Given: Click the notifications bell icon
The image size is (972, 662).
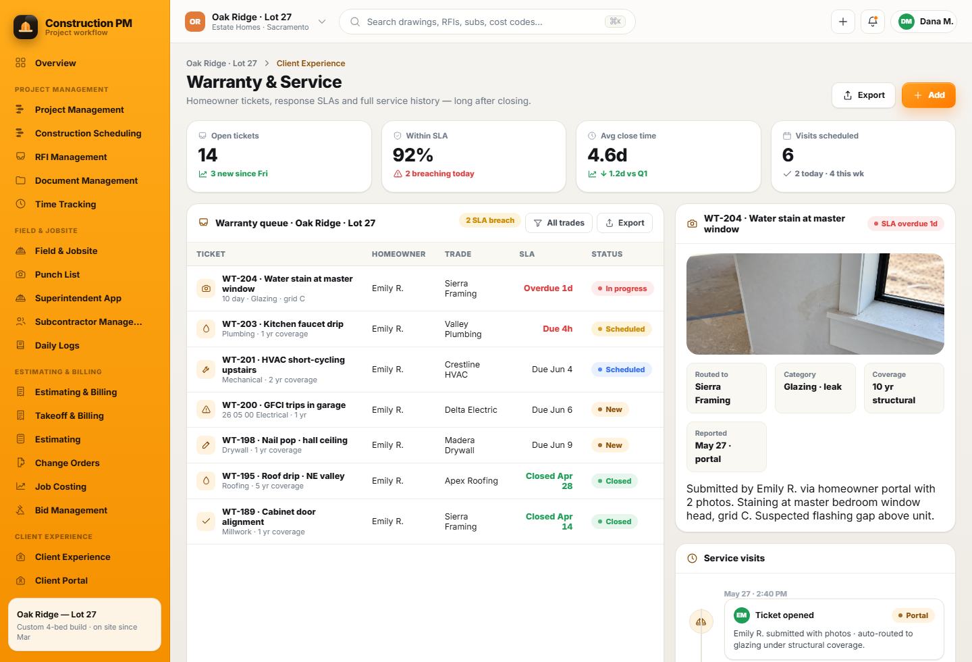Looking at the screenshot, I should pos(873,22).
